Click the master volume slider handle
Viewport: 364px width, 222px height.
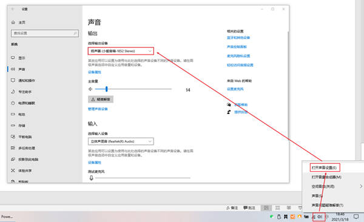click(x=107, y=89)
